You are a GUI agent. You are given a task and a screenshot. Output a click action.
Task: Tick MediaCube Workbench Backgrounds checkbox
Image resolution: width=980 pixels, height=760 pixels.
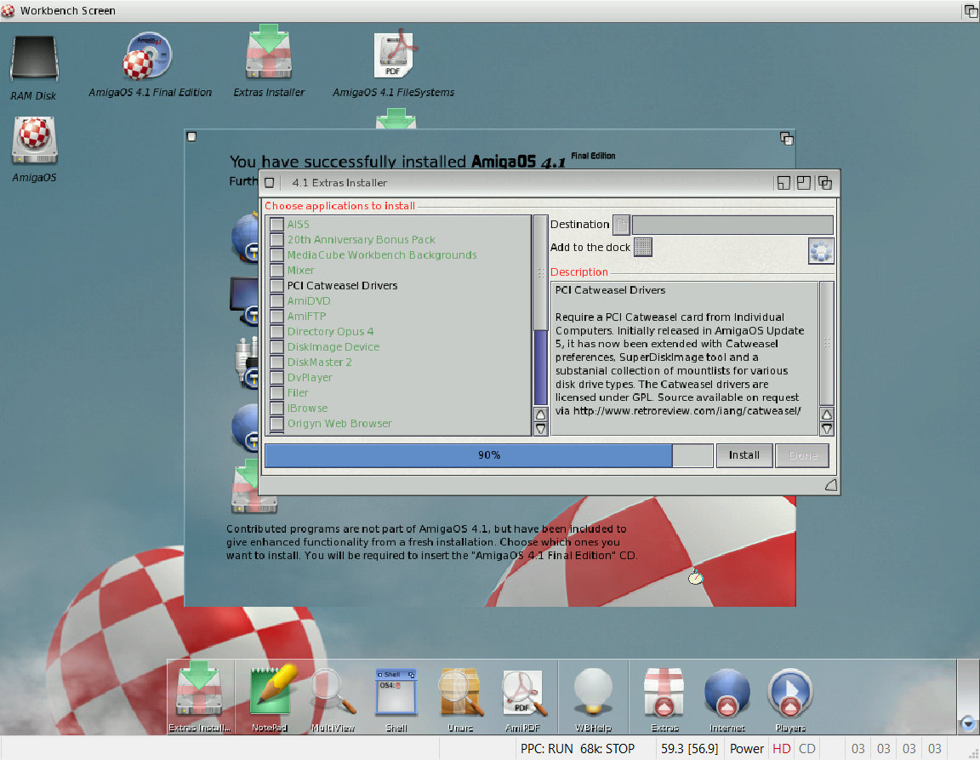276,254
